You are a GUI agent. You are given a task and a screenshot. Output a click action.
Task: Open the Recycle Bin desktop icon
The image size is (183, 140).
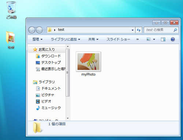[x=11, y=10]
